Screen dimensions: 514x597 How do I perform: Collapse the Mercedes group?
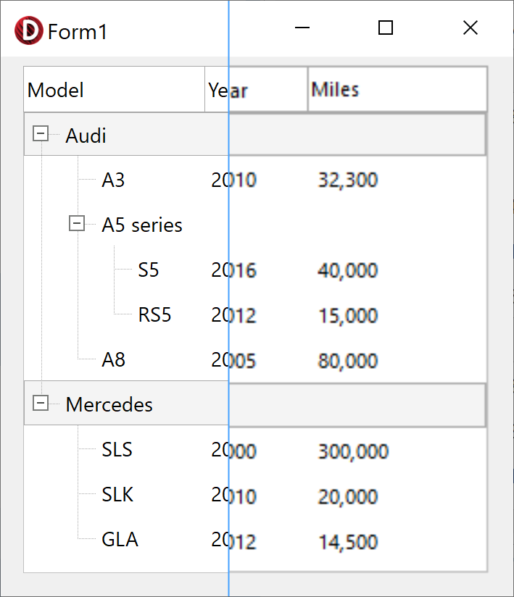(41, 403)
